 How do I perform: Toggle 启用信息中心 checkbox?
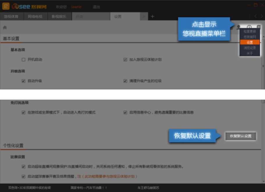coord(125,112)
